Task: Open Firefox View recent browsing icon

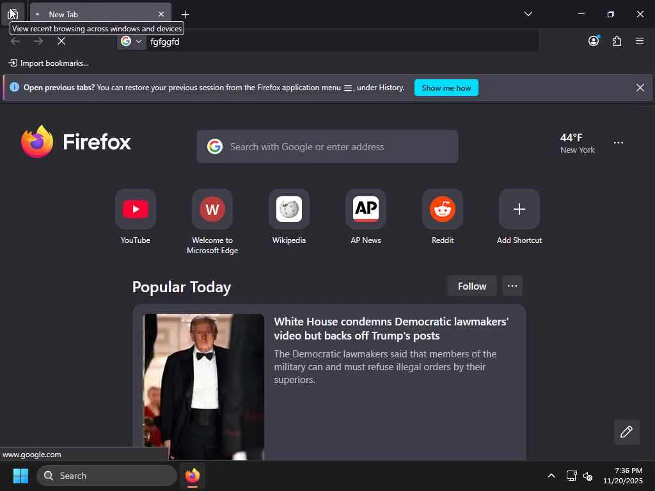Action: (x=13, y=14)
